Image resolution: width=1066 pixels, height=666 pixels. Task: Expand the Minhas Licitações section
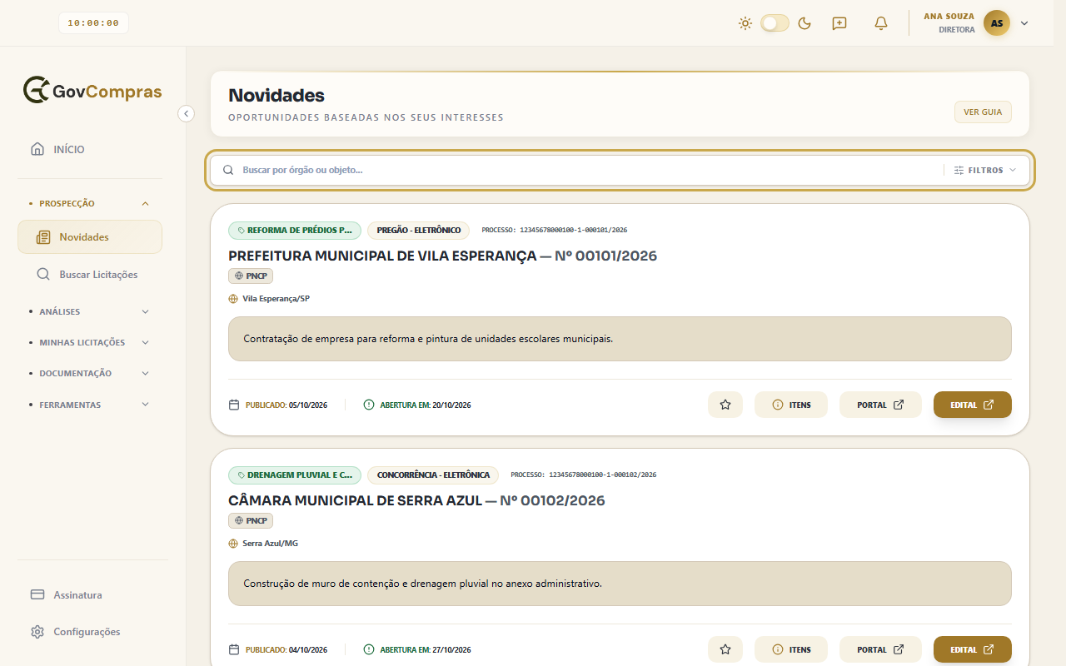(x=90, y=342)
